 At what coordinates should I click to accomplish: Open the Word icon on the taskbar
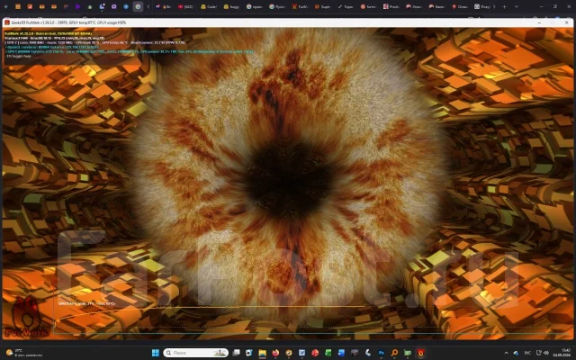302,353
